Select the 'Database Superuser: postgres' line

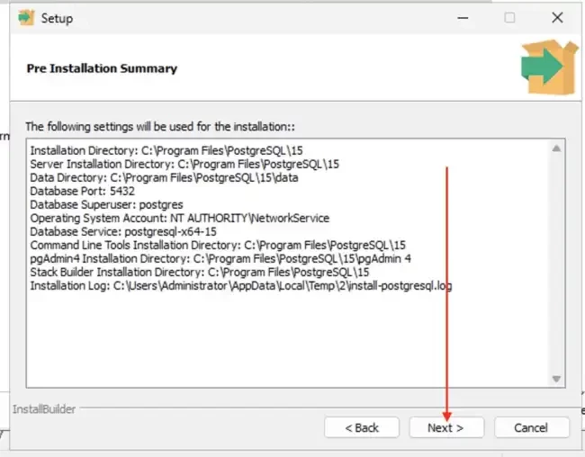point(107,204)
